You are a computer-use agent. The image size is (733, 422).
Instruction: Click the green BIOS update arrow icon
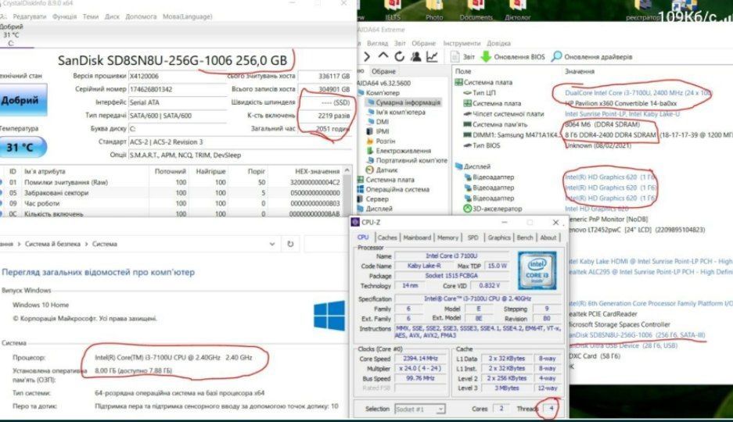[486, 56]
